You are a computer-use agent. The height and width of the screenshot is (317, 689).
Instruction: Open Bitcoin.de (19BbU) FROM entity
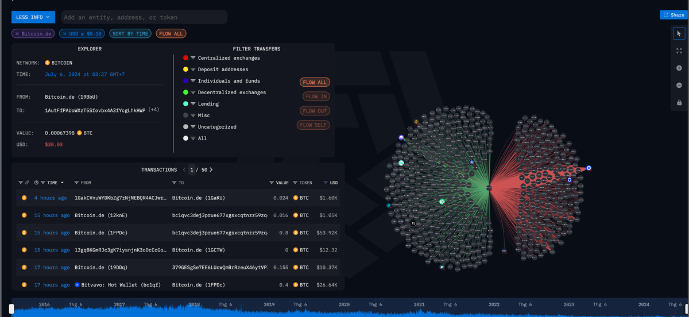pyautogui.click(x=71, y=98)
